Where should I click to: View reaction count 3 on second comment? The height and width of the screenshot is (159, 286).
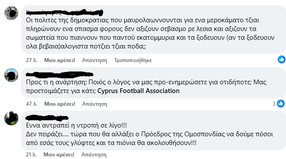coord(274,104)
